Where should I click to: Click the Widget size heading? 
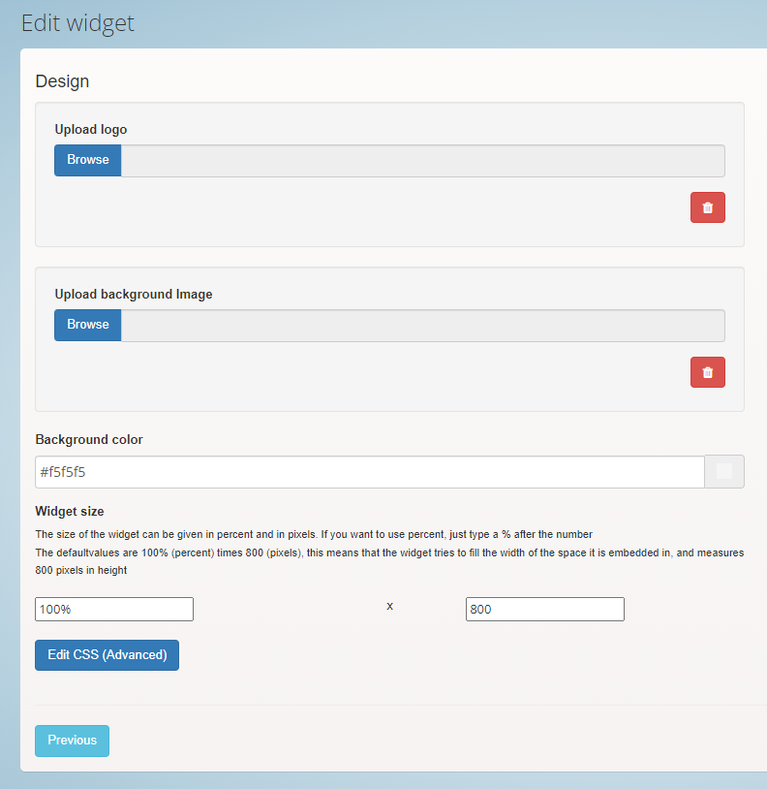coord(70,511)
